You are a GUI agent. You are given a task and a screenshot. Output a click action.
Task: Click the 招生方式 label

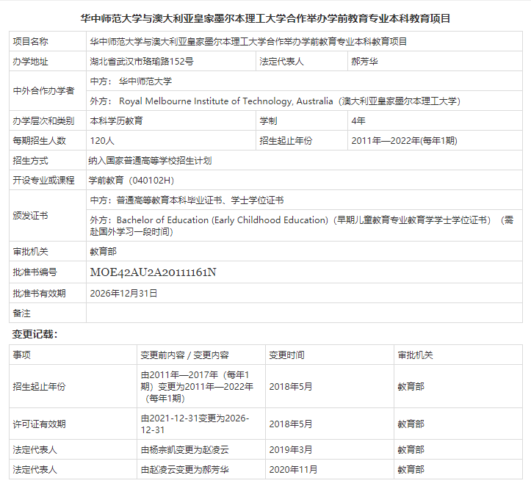click(x=30, y=161)
